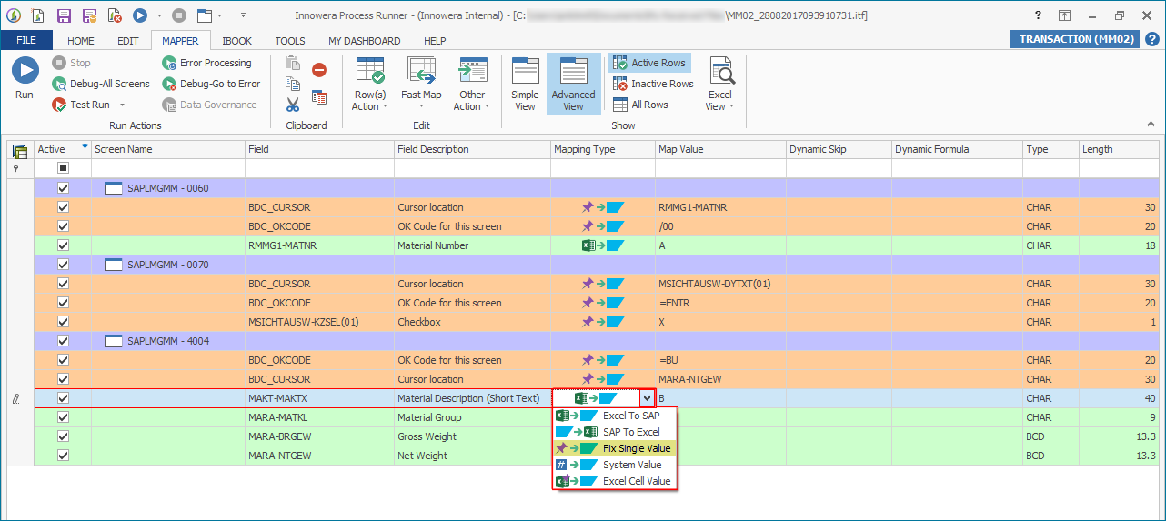Toggle the Active filter row checkbox
This screenshot has height=521, width=1166.
63,168
